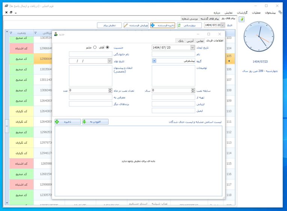Viewport: 287px width, 211px height.
Task: Select the اطلاعات فردی tab in dialog
Action: (x=214, y=41)
